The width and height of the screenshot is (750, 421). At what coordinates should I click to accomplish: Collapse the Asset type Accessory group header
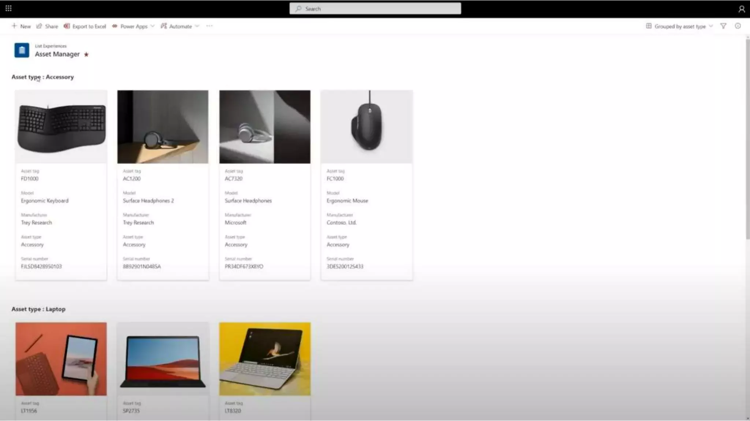[42, 77]
